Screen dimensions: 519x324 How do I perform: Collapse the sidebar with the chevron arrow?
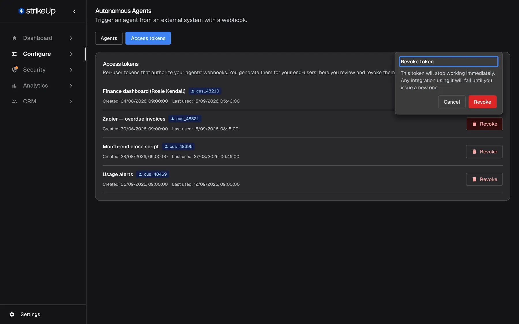(x=74, y=12)
